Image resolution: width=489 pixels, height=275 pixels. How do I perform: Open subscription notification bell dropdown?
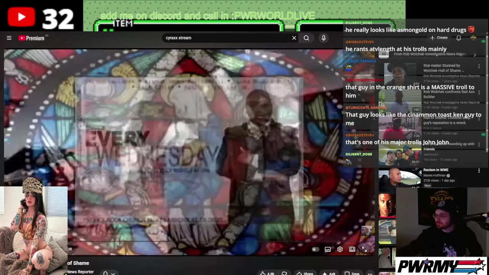pyautogui.click(x=109, y=273)
